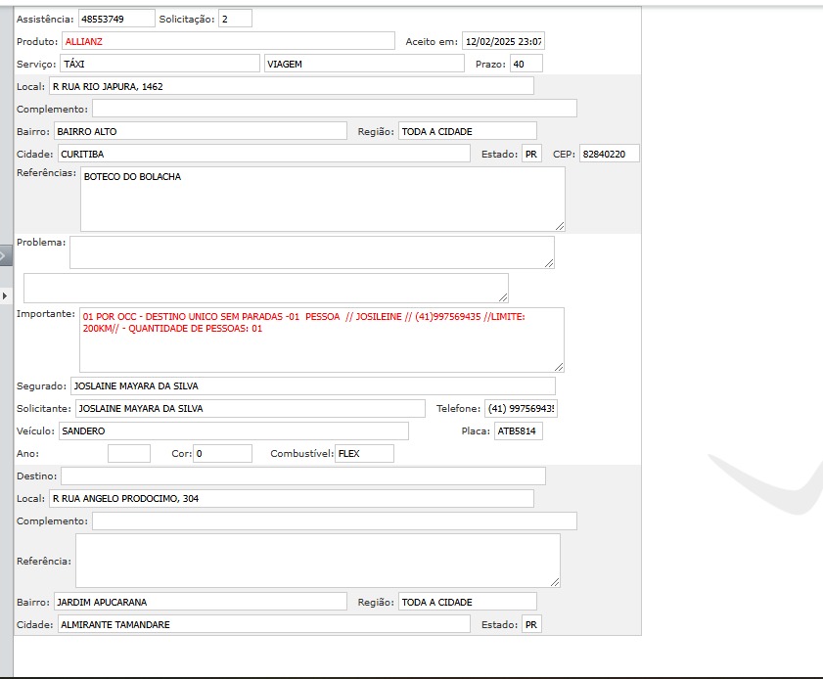Screen dimensions: 823x679
Task: Select the Bairro field BAIRRO ALTO
Action: [x=201, y=131]
